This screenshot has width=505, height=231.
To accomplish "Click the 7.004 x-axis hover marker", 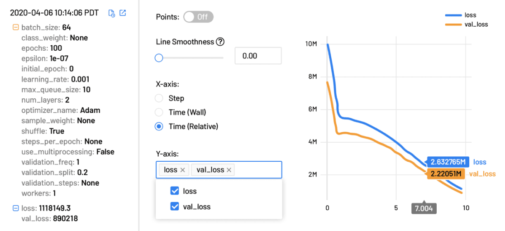I will coord(424,208).
